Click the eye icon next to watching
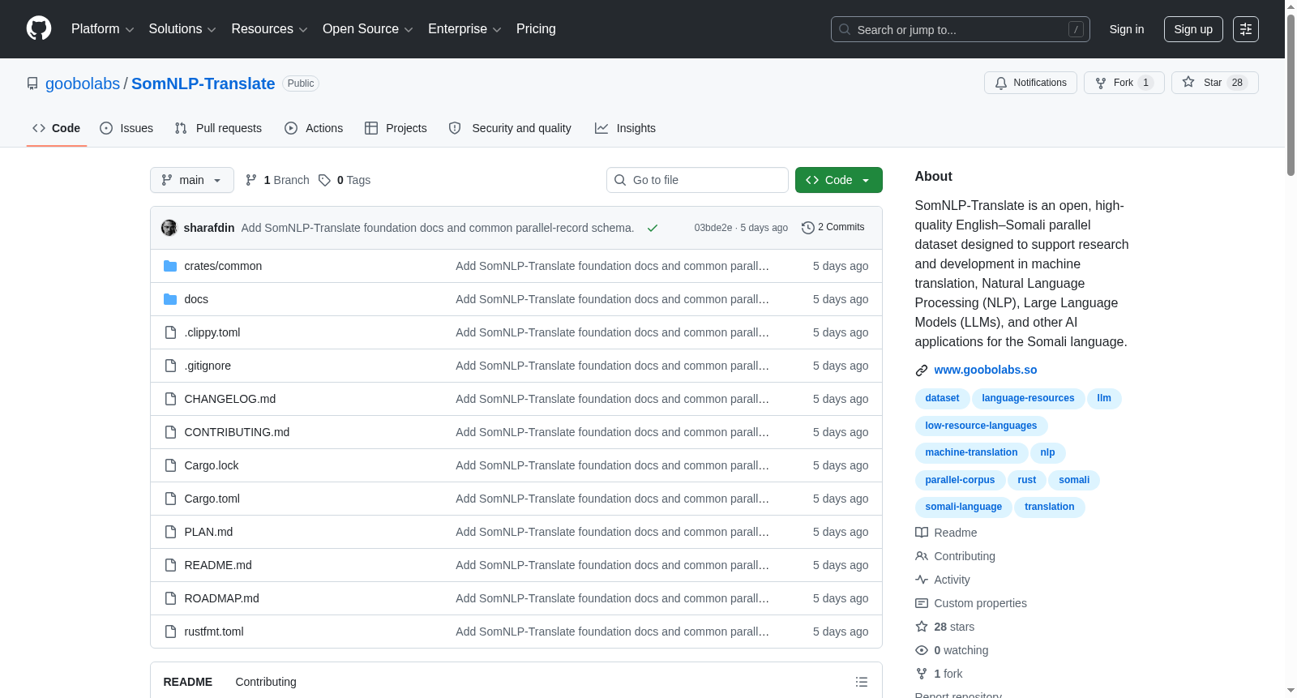 pos(922,650)
